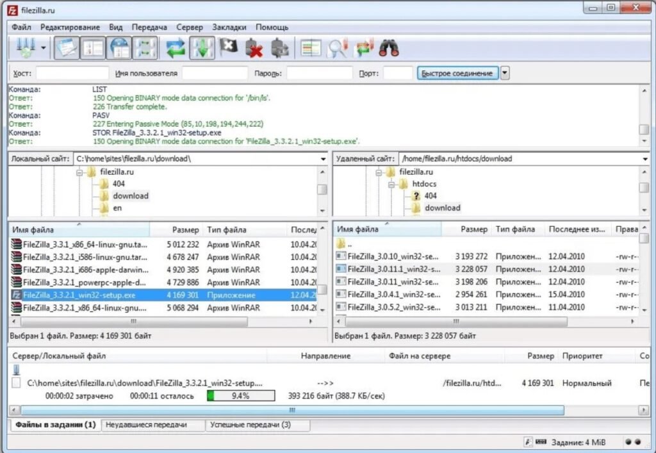This screenshot has height=453, width=656.
Task: Open the Вид menu
Action: 116,27
